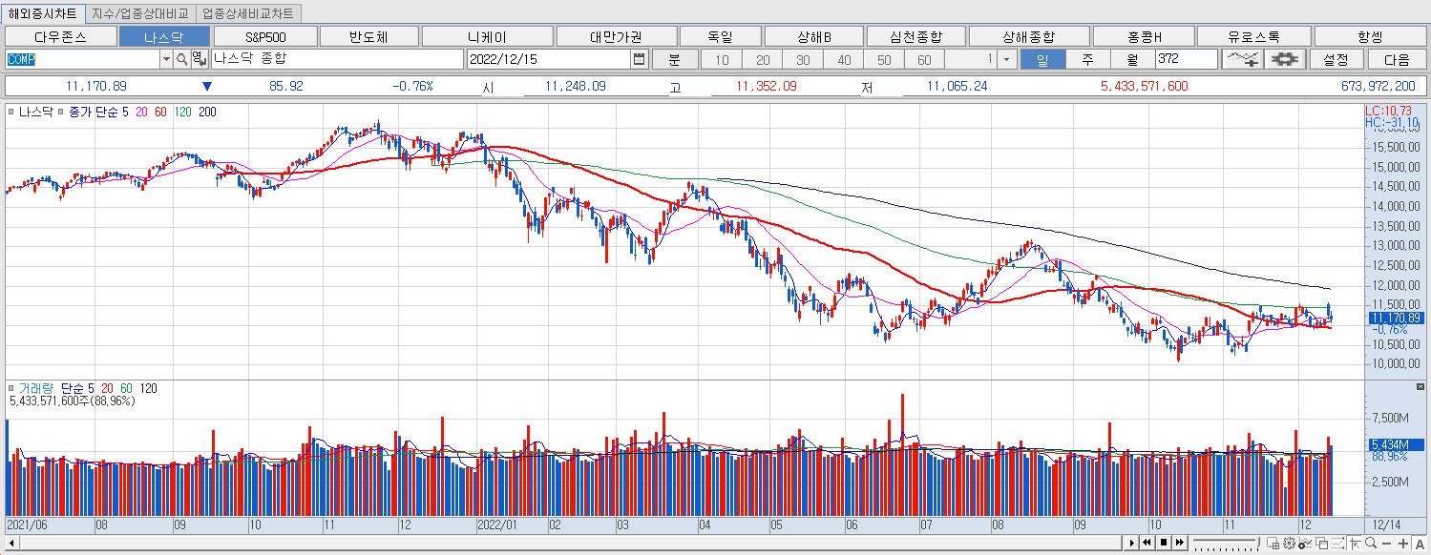The height and width of the screenshot is (555, 1431).
Task: Switch to the 업종상세비교차트 tab
Action: coord(248,13)
